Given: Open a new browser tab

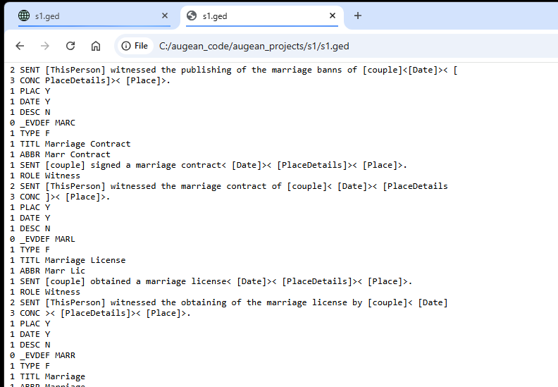Looking at the screenshot, I should click(x=358, y=16).
